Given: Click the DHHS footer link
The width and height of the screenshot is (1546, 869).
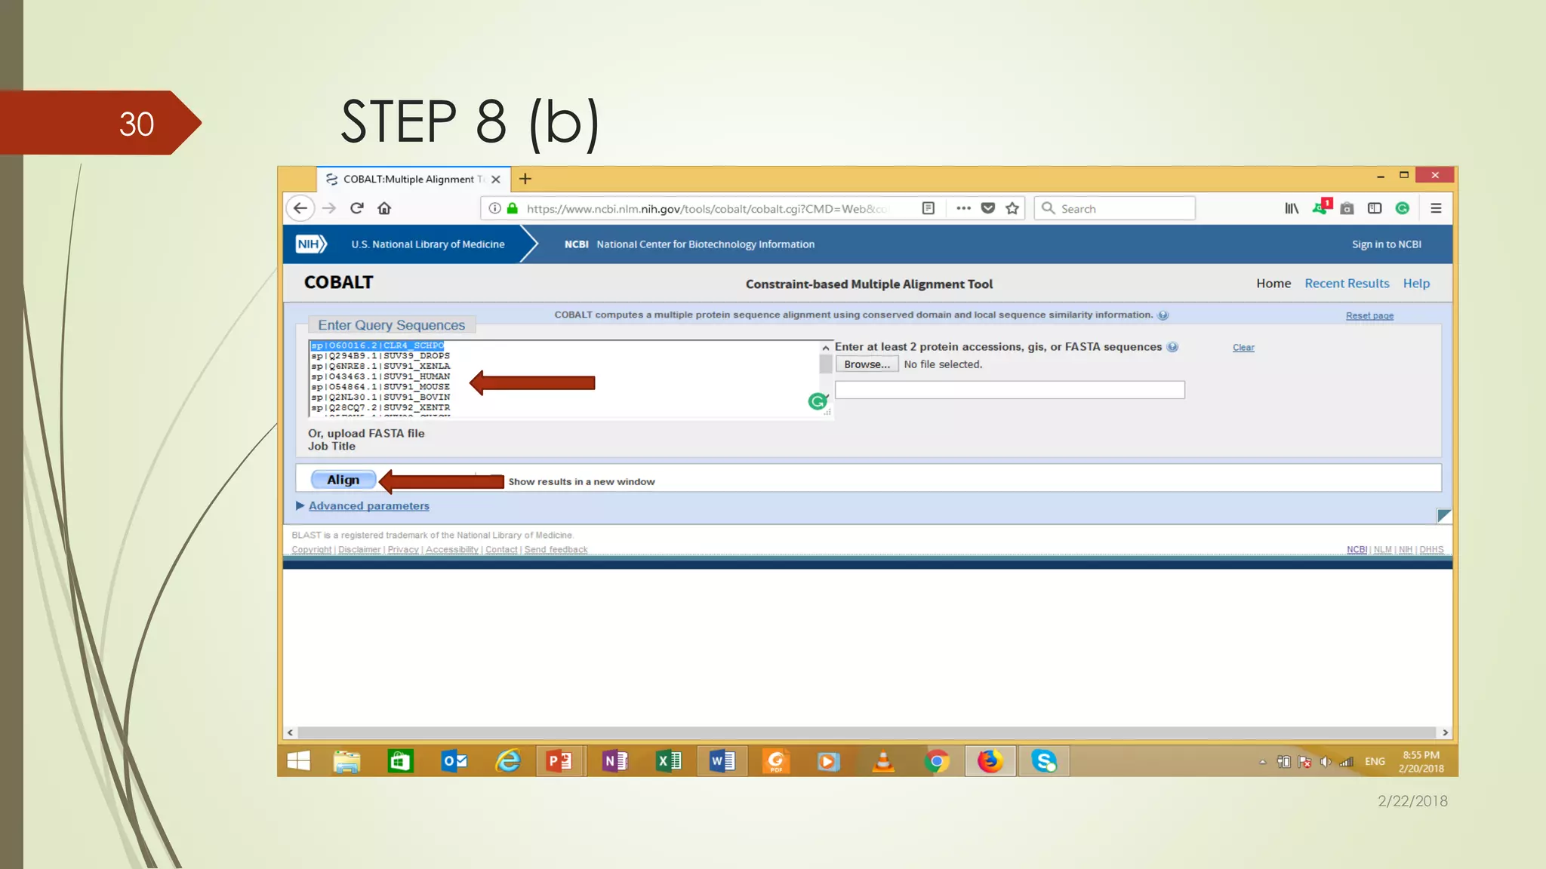Looking at the screenshot, I should [x=1431, y=550].
